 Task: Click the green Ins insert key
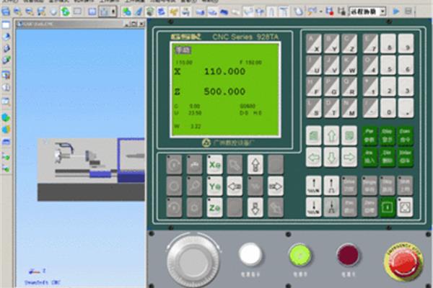coord(369,157)
